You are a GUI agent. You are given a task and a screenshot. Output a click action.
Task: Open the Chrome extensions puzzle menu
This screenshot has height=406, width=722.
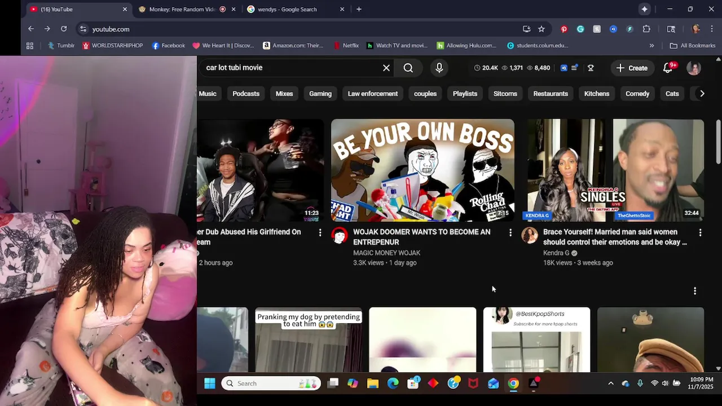[x=646, y=29]
